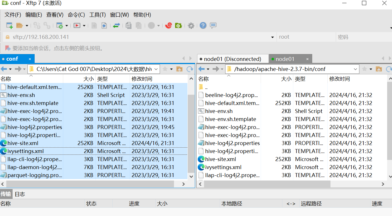Click the copy documents toolbar icon

(128, 25)
